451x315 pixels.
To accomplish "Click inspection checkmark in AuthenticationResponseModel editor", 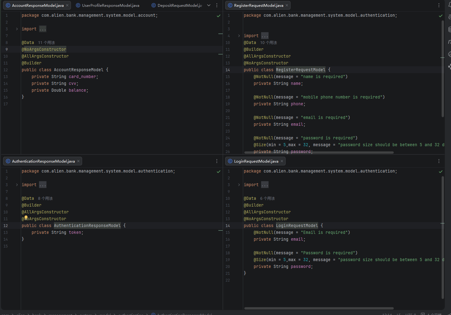I will tap(219, 172).
